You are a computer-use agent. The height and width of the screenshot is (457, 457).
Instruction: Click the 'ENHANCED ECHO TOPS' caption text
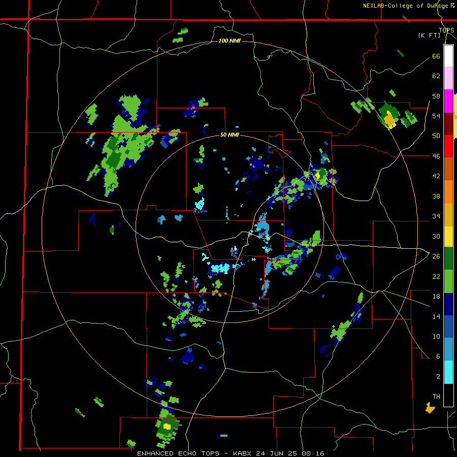click(178, 453)
